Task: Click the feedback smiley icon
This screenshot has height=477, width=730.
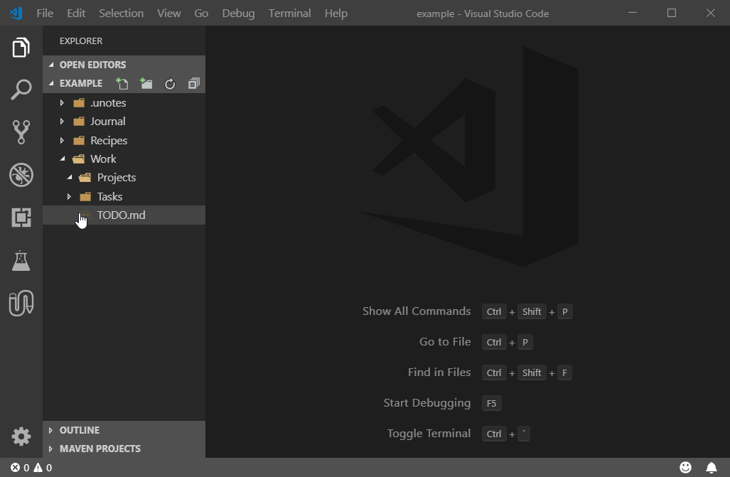Action: click(x=685, y=467)
